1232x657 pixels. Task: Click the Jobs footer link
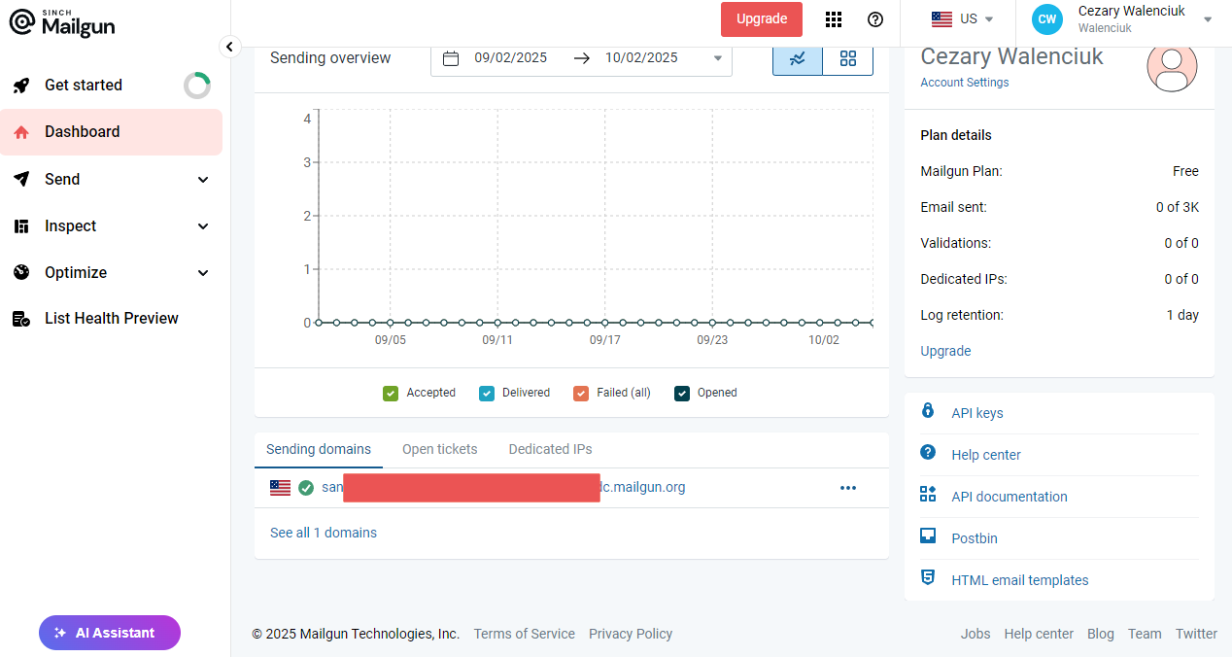975,634
